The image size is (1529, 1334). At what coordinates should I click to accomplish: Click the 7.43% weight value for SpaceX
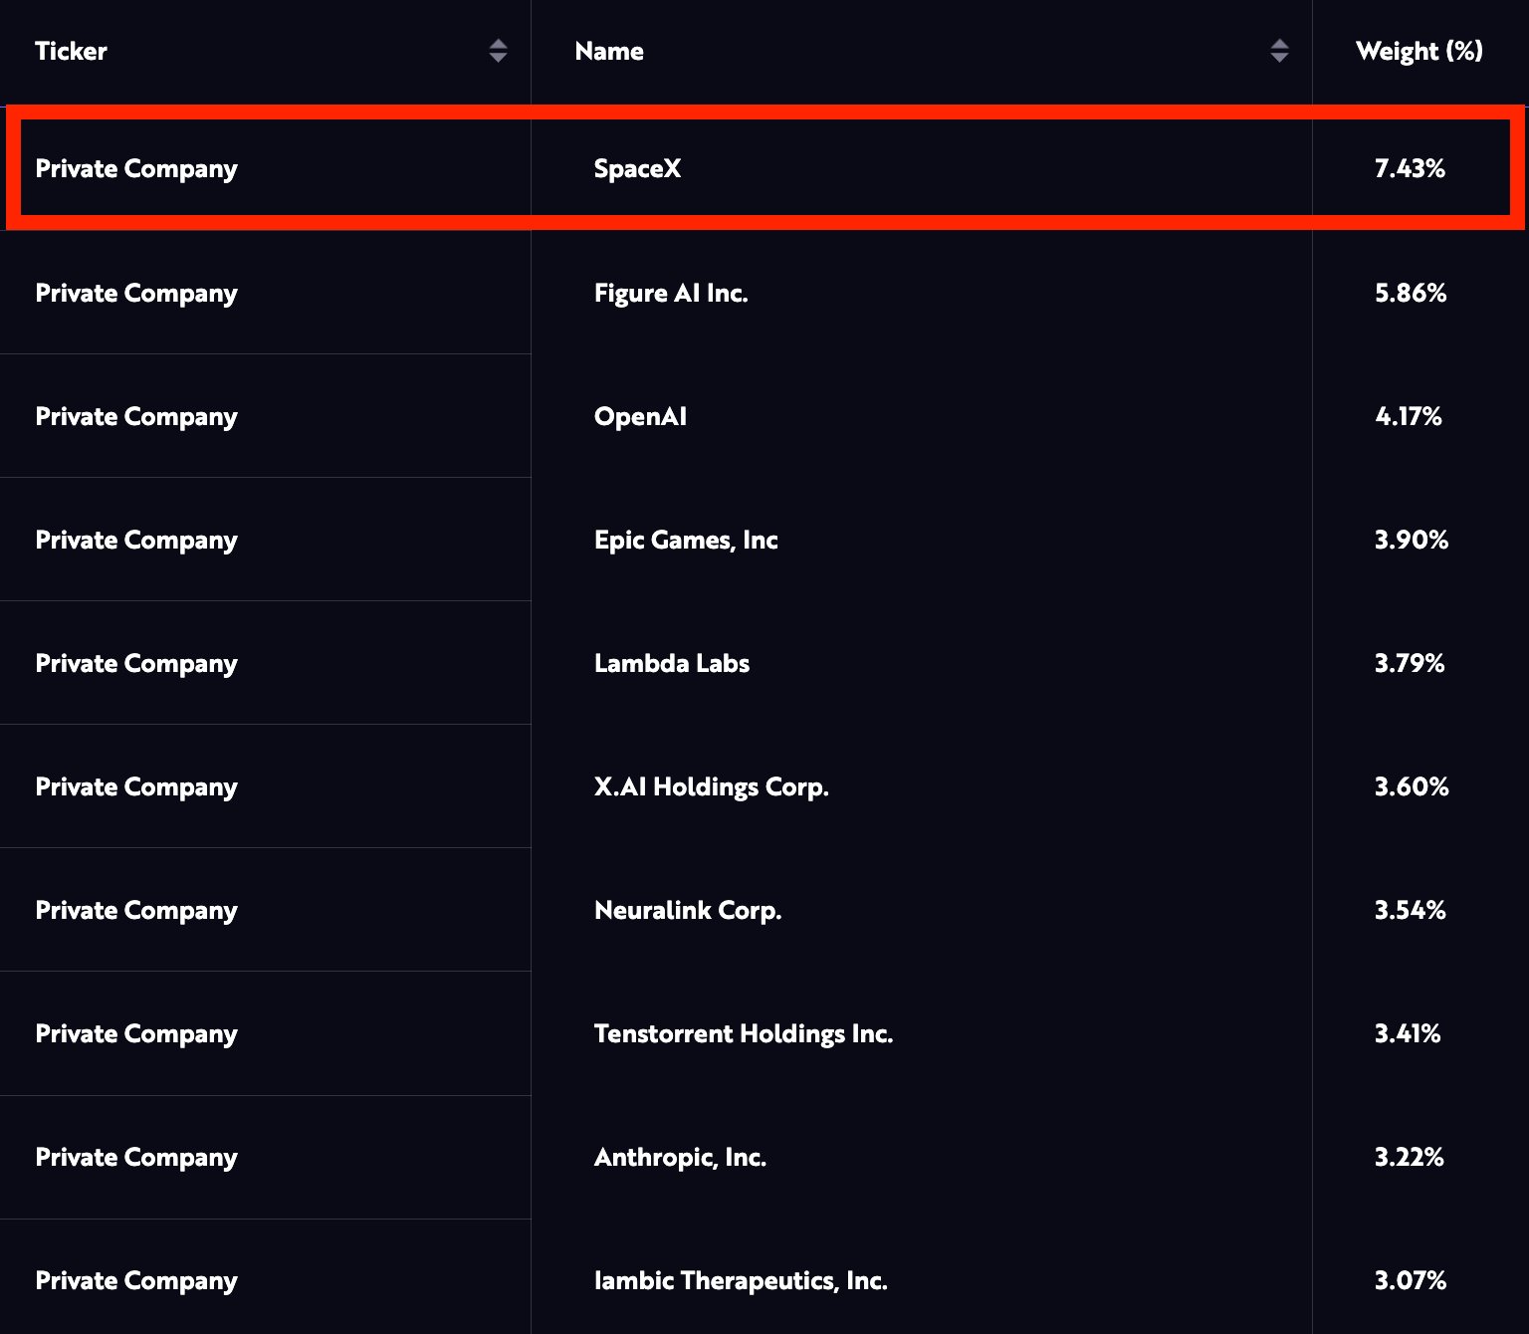pos(1410,168)
